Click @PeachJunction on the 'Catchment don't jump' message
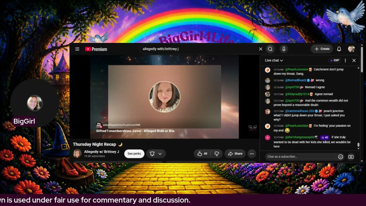Image resolution: width=366 pixels, height=206 pixels. [297, 70]
